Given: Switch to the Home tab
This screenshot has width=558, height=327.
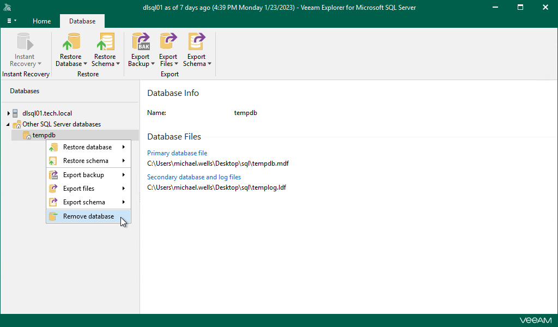Looking at the screenshot, I should coord(41,21).
